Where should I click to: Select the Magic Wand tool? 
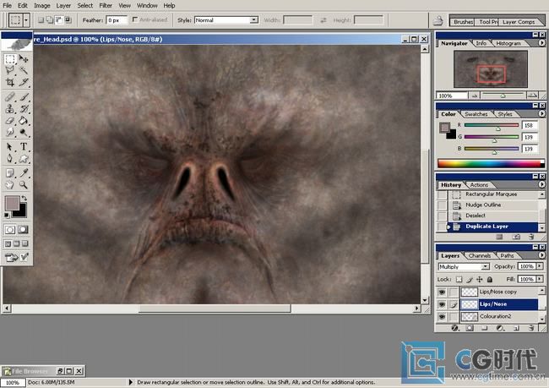click(24, 70)
